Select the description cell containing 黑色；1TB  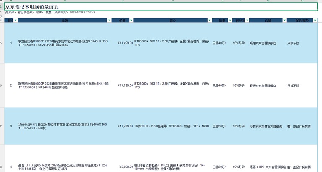coord(172,43)
